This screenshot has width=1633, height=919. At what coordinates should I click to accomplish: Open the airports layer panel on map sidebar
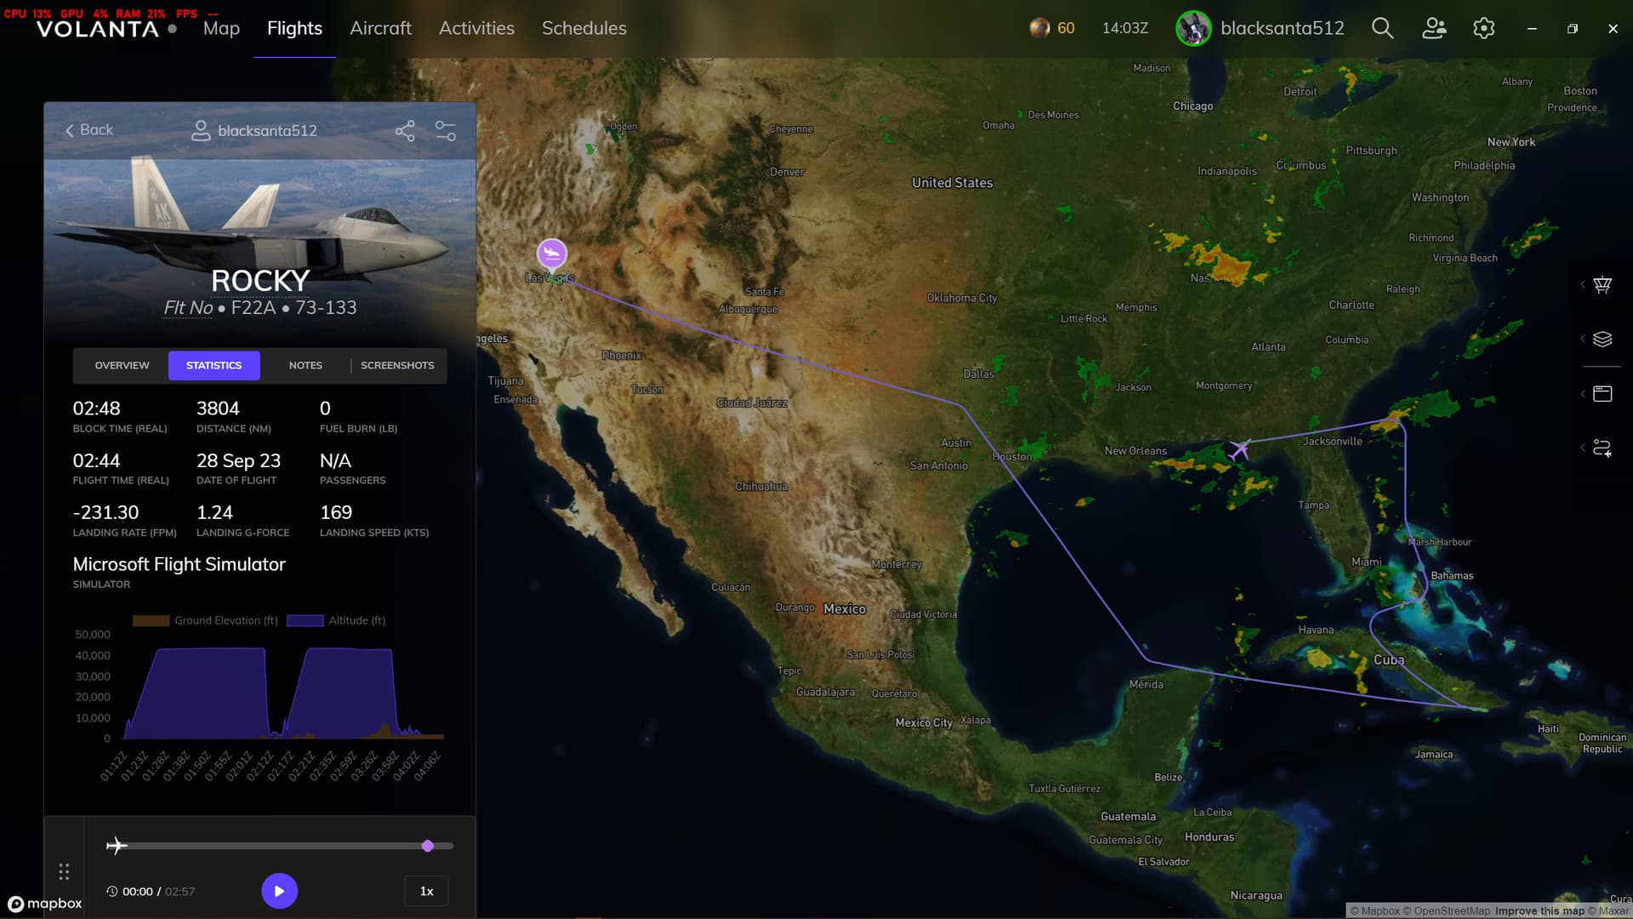(x=1602, y=286)
